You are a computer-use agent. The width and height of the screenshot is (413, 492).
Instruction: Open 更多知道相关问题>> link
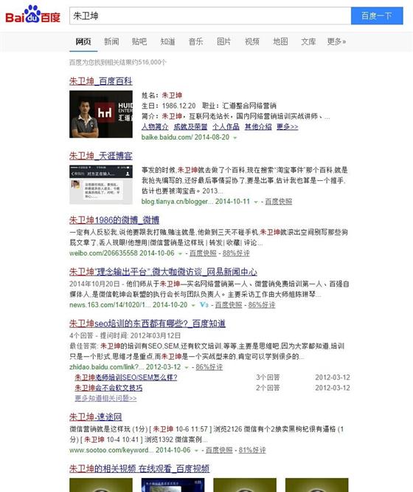click(105, 398)
